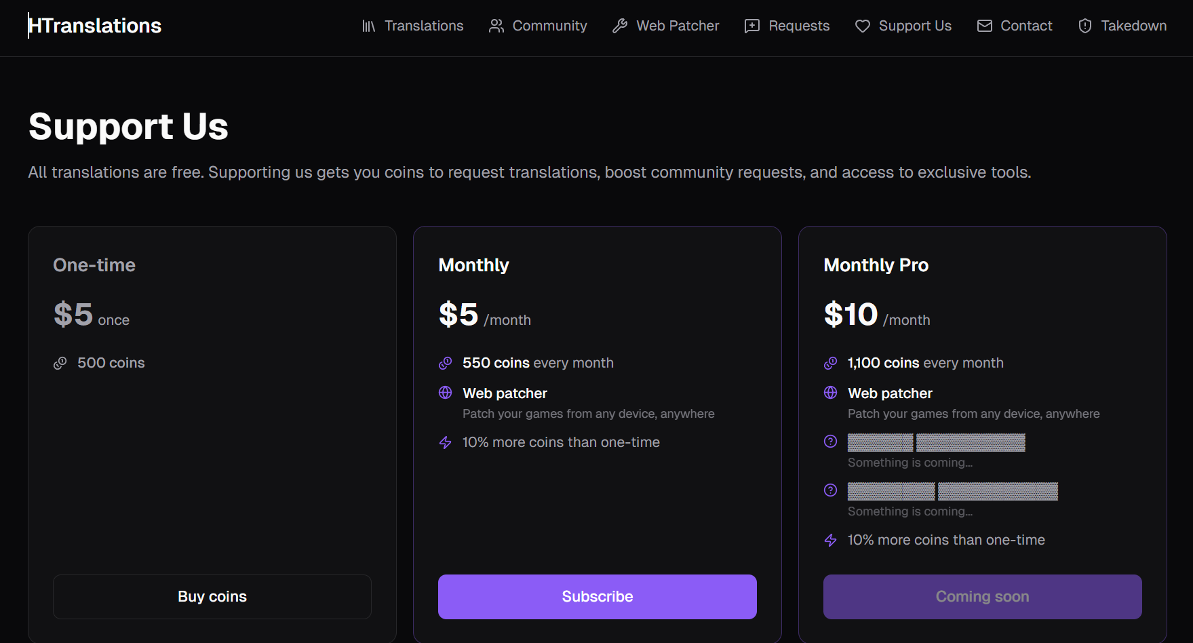The width and height of the screenshot is (1193, 643).
Task: Click '1,100 coins every month' text
Action: coord(926,363)
